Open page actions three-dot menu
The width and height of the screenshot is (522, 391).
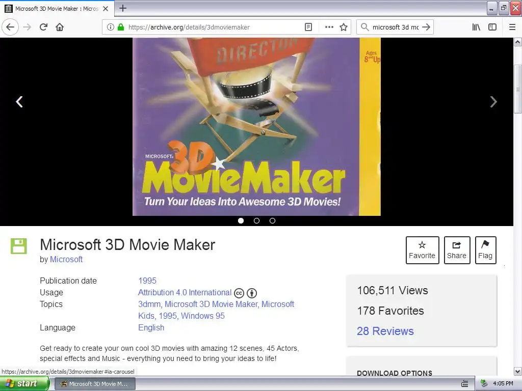(x=329, y=27)
